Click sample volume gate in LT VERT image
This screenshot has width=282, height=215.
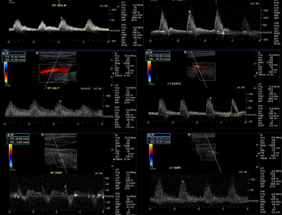(x=213, y=152)
